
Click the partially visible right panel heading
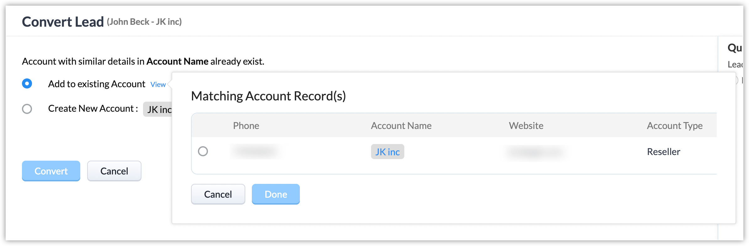tap(735, 48)
